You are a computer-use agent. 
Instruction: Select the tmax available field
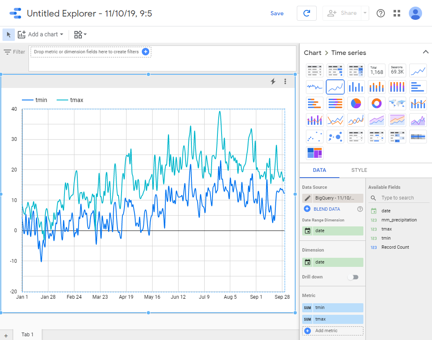[387, 229]
